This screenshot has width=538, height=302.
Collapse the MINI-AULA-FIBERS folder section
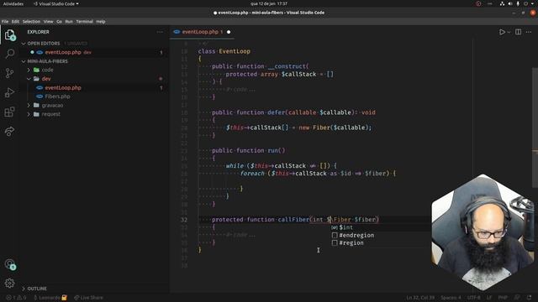click(24, 61)
